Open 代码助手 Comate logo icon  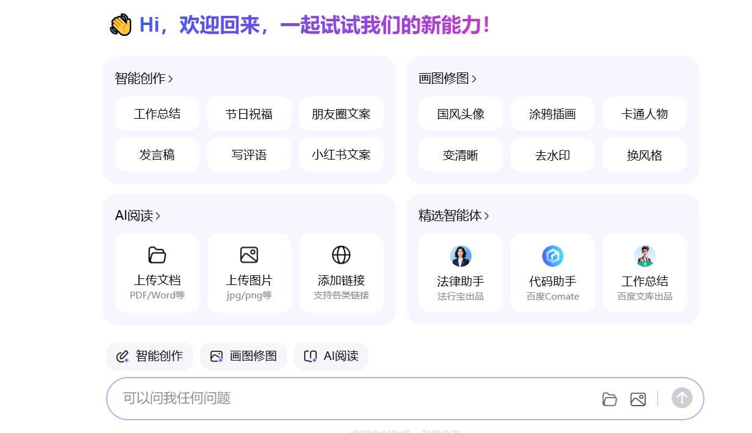pyautogui.click(x=553, y=256)
